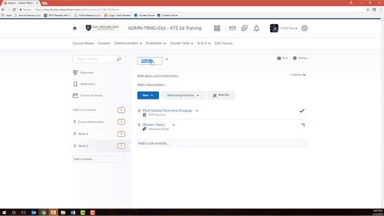Click the highlighted module title edit box
This screenshot has height=216, width=384.
(149, 61)
